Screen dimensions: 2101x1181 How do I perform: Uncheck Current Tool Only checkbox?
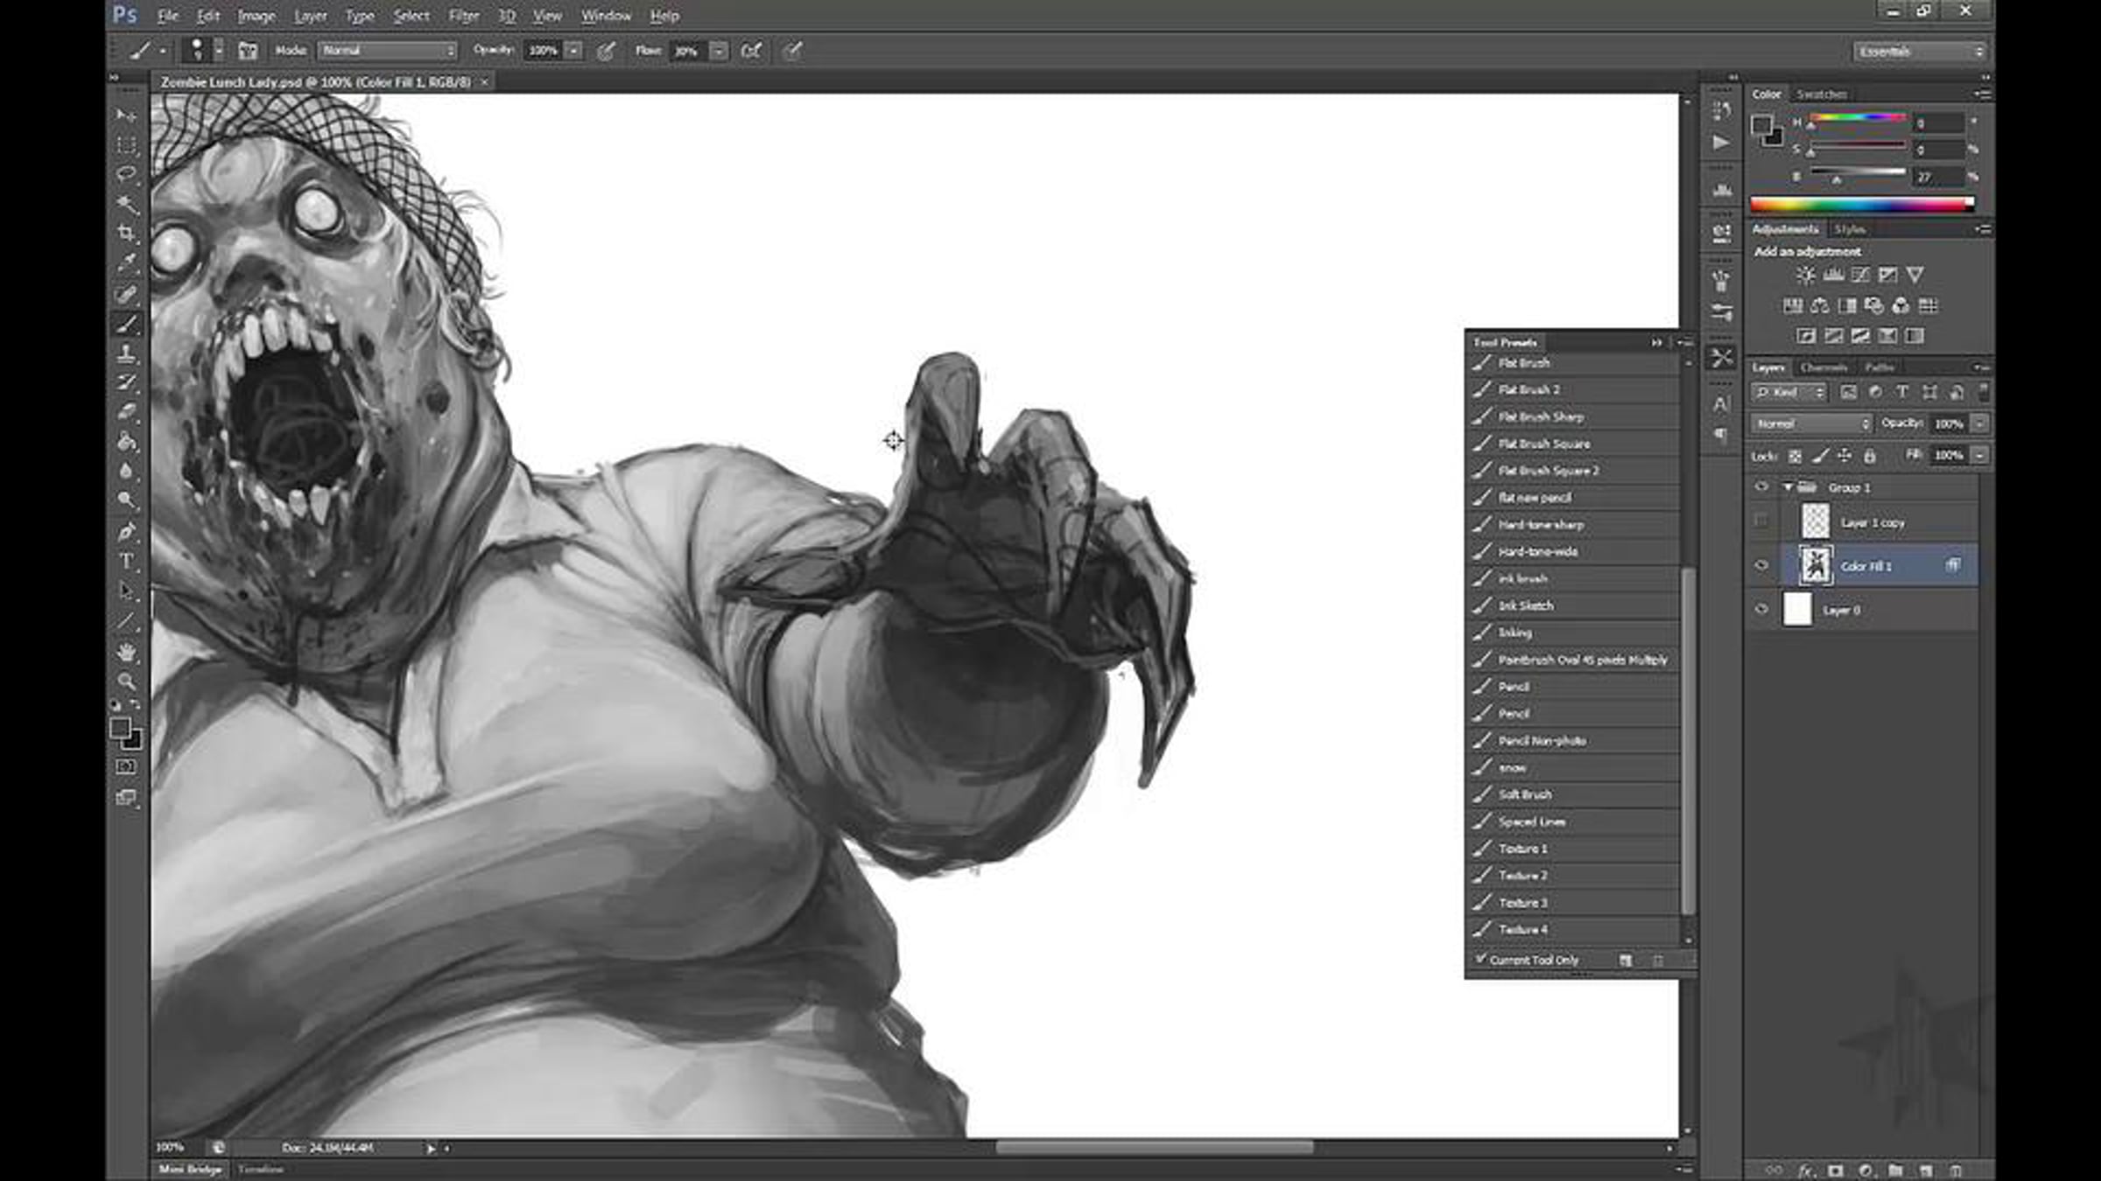click(x=1481, y=960)
